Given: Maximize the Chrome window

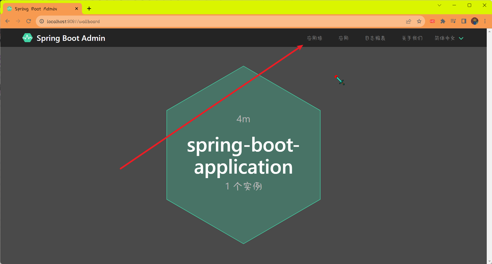Looking at the screenshot, I should point(469,5).
